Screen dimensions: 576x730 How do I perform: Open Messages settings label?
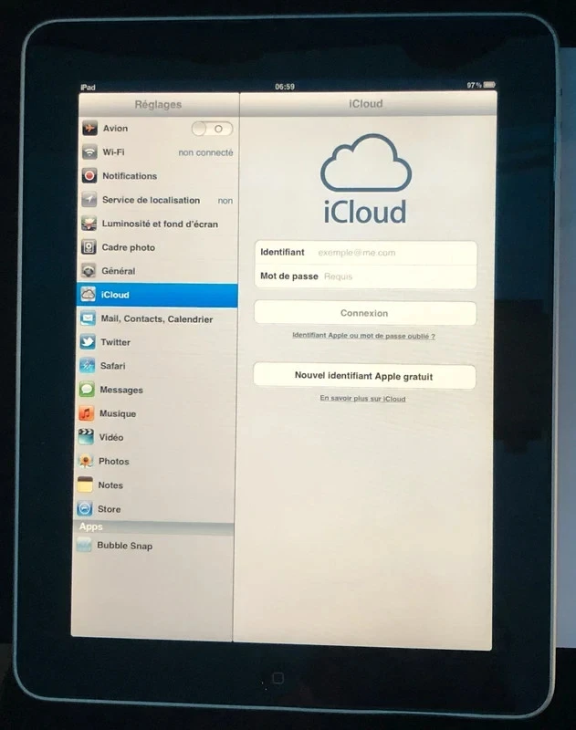tap(121, 390)
